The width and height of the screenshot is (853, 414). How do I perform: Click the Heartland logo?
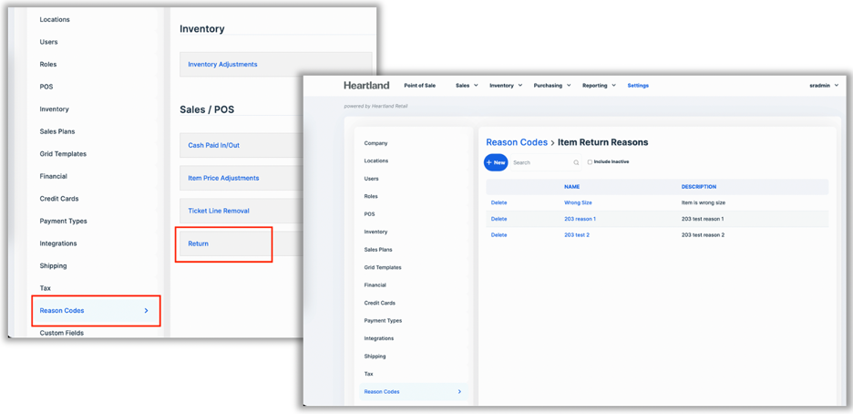366,86
